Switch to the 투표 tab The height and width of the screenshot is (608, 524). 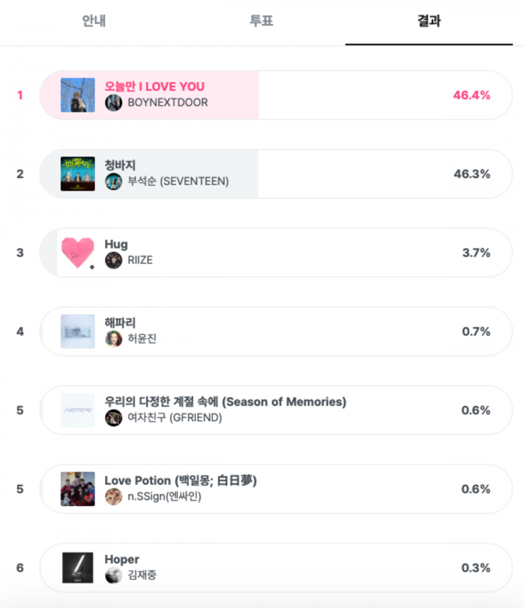click(261, 21)
